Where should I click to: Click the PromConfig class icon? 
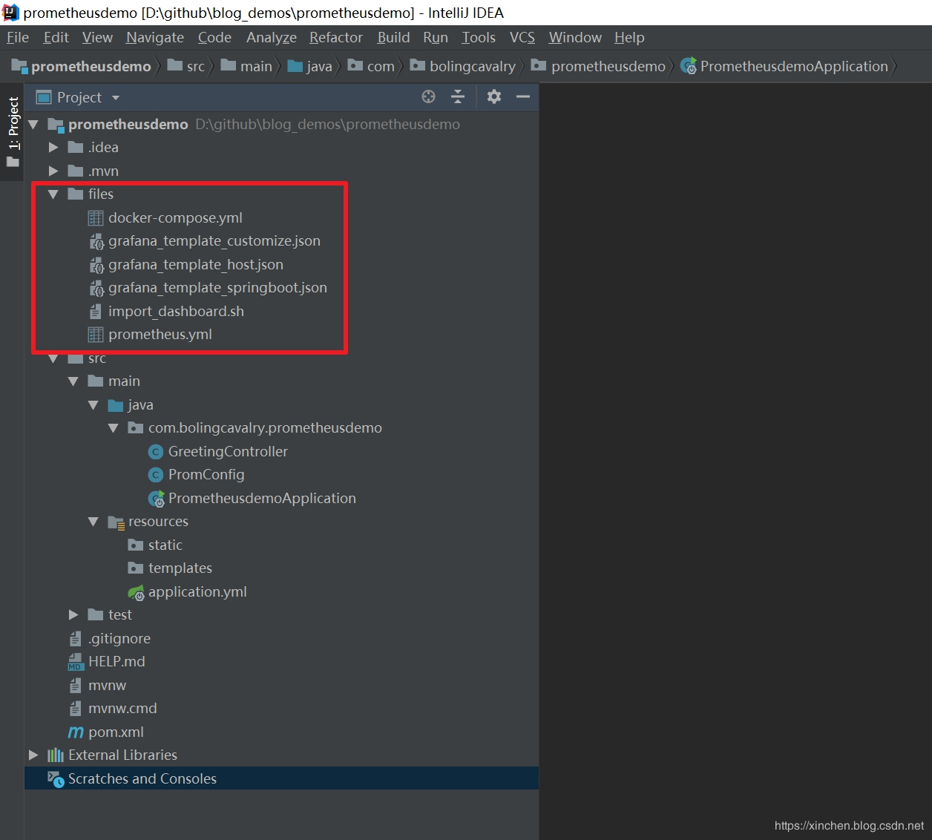(156, 475)
